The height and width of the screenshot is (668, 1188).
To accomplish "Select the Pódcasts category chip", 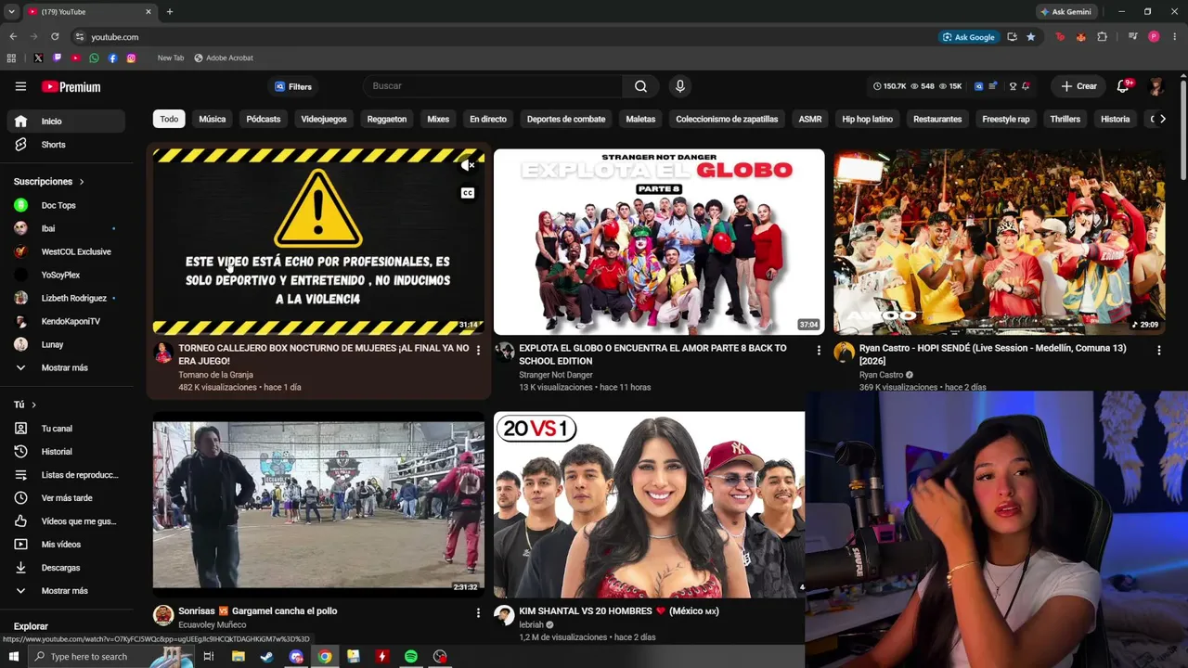I will click(264, 119).
